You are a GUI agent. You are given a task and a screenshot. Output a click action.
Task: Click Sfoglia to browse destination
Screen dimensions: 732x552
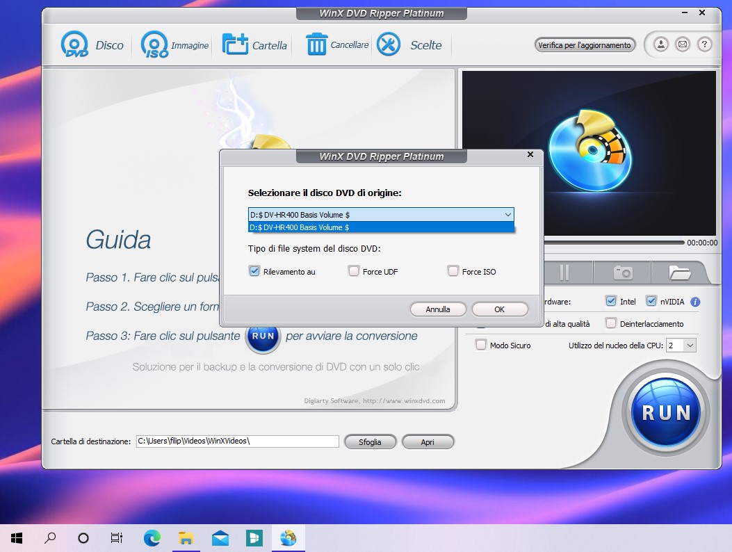371,441
